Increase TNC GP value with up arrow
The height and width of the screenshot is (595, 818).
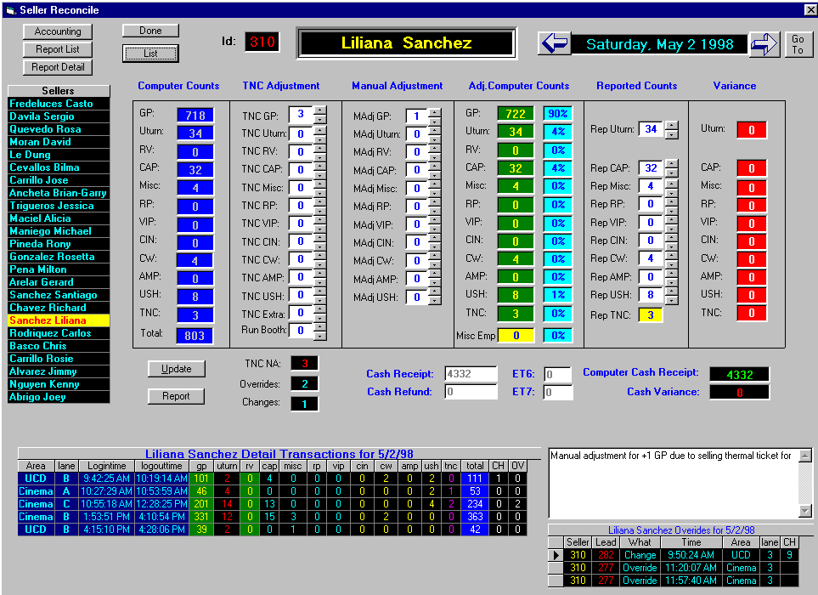[320, 110]
